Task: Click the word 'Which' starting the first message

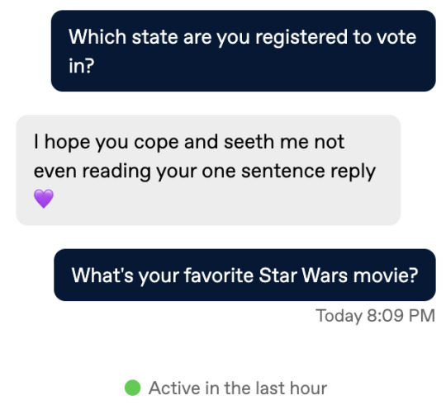Action: pos(97,37)
